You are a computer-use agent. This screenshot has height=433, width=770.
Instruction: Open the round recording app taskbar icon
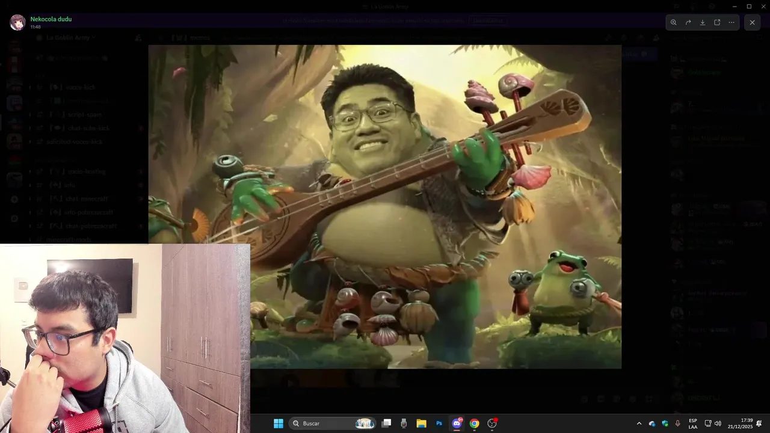point(492,423)
